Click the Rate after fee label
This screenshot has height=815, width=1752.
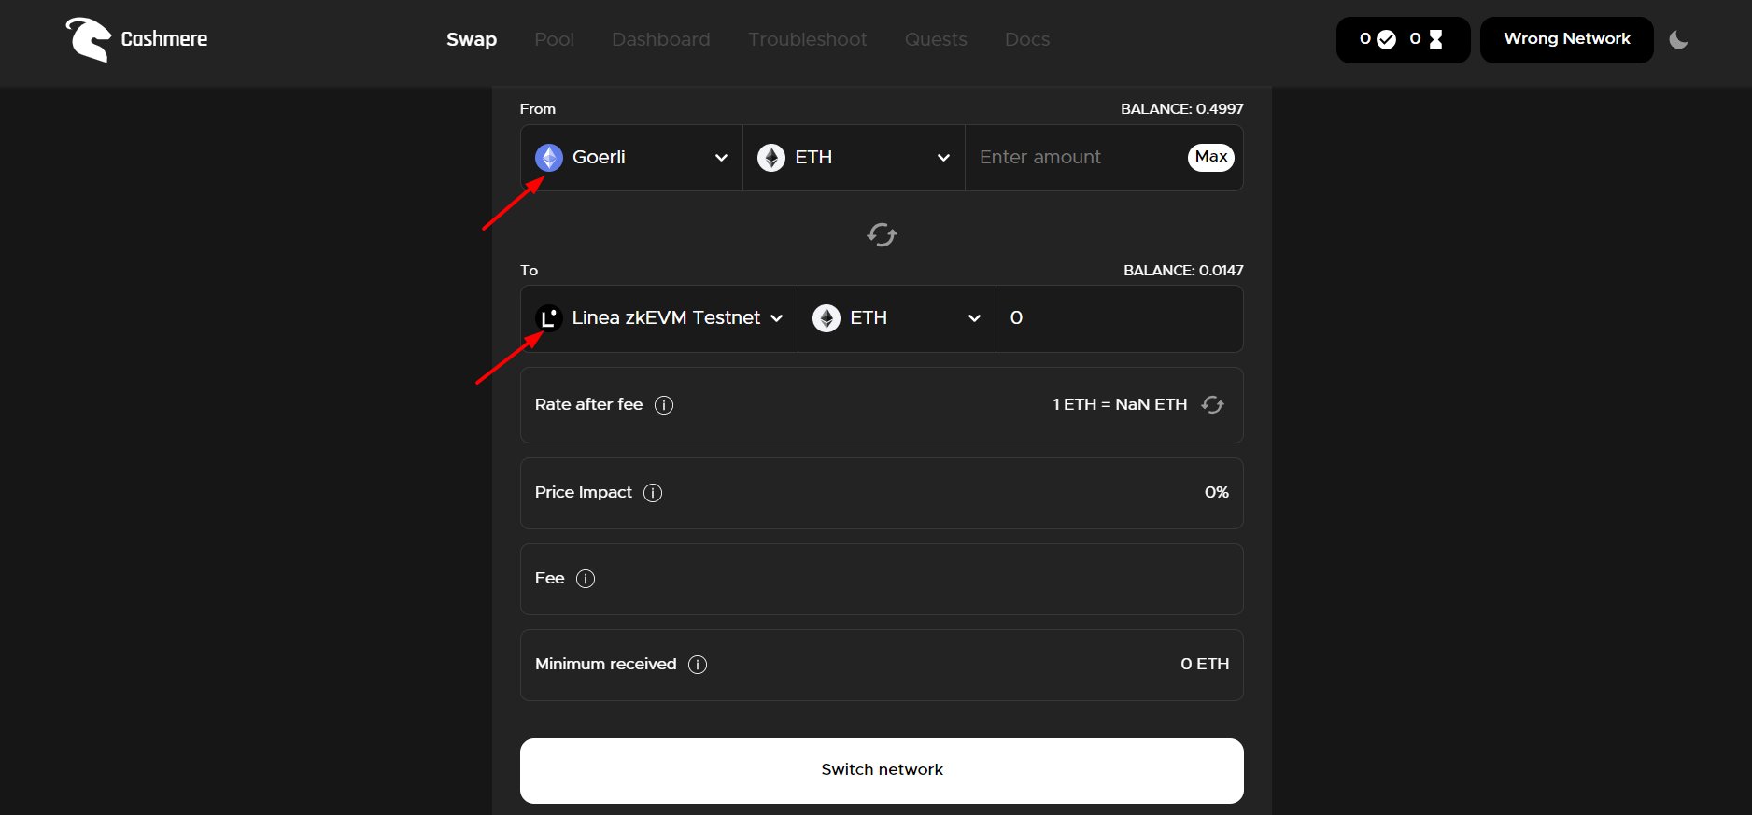click(x=589, y=404)
